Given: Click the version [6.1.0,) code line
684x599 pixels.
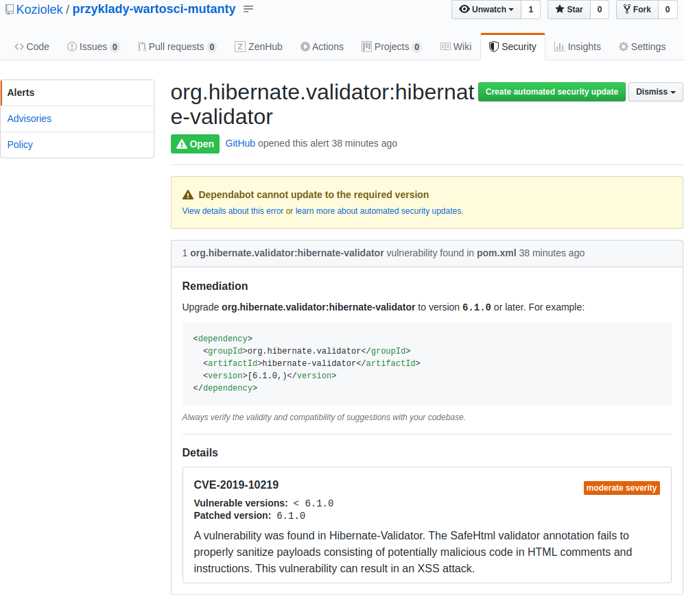Looking at the screenshot, I should tap(270, 376).
